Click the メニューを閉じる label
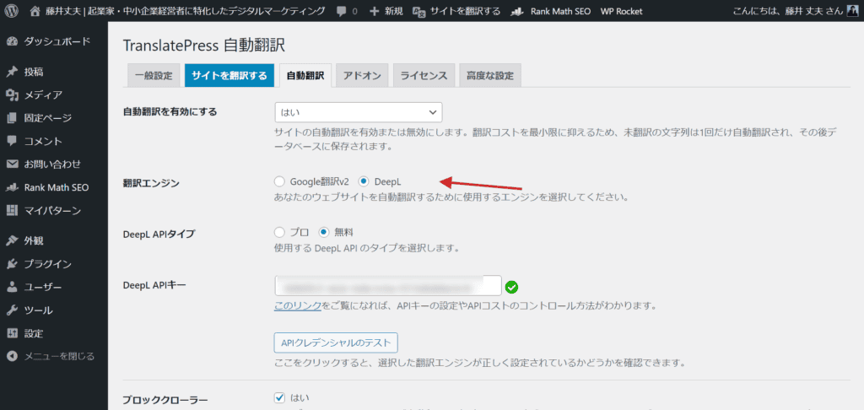The height and width of the screenshot is (410, 864). 59,357
